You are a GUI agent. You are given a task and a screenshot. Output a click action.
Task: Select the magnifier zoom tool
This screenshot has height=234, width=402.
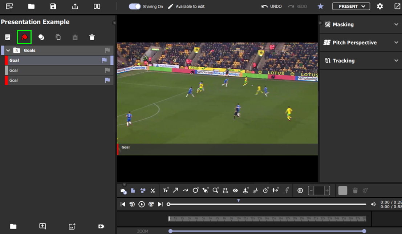215,190
